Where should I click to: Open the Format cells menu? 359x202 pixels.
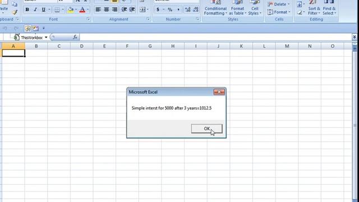click(x=279, y=12)
